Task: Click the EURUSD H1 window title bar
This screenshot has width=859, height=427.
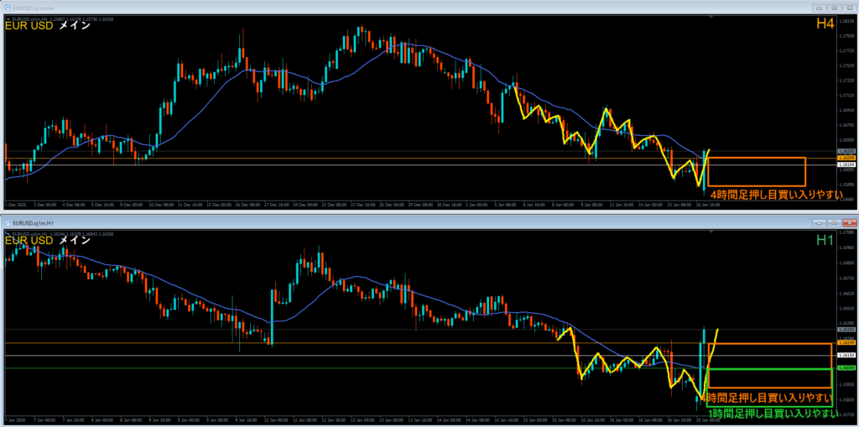Action: pyautogui.click(x=419, y=223)
